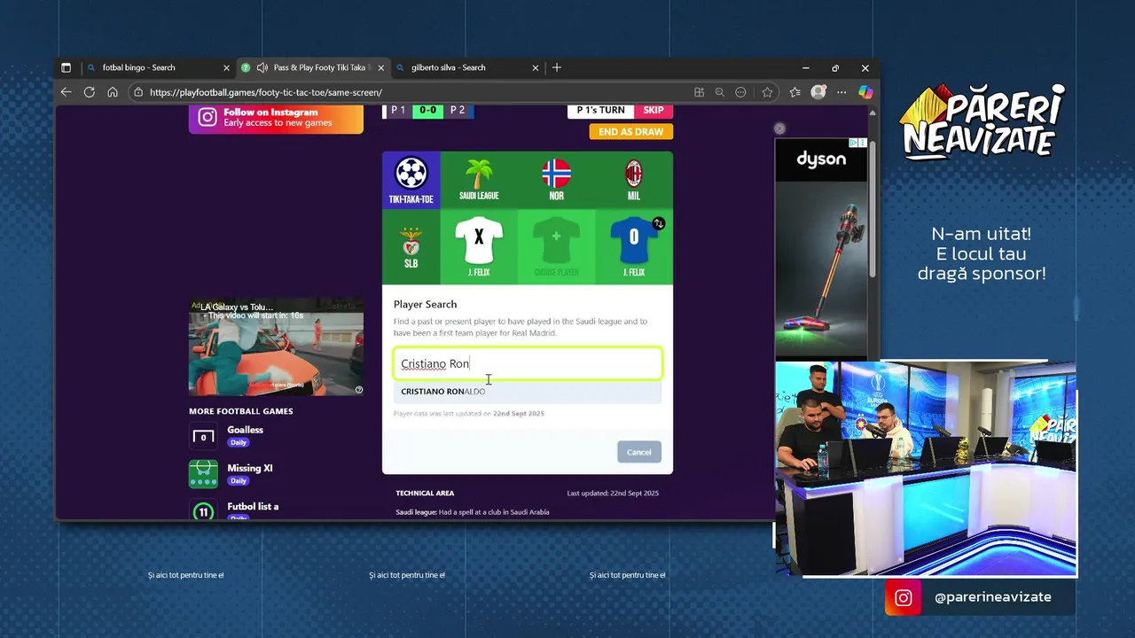Go to the browser home page icon
Screen dimensions: 1135x638
pyautogui.click(x=113, y=92)
